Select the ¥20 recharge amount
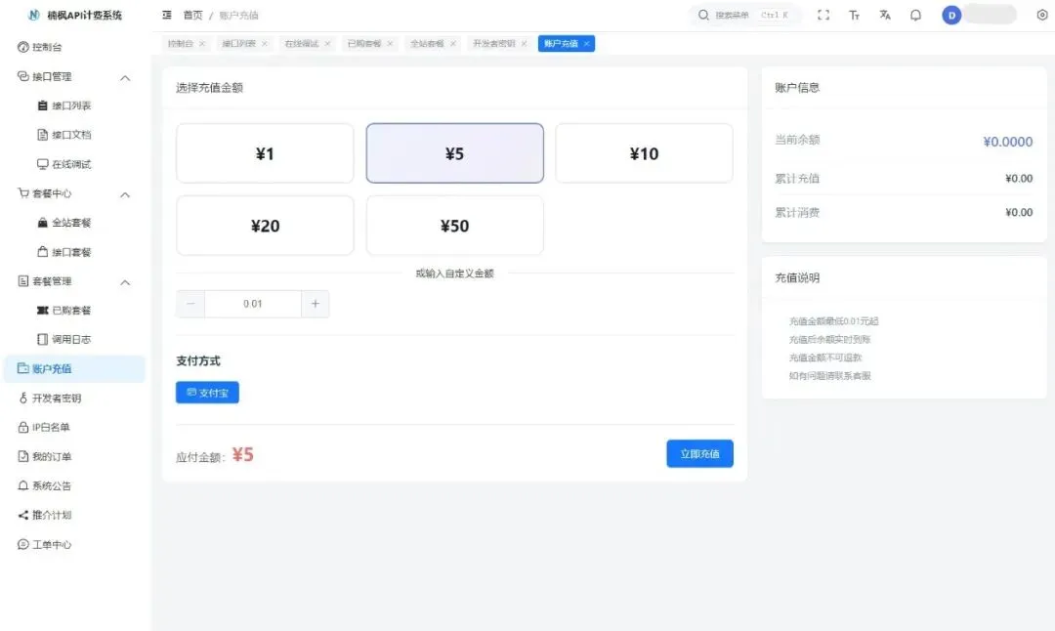1055x631 pixels. coord(265,226)
